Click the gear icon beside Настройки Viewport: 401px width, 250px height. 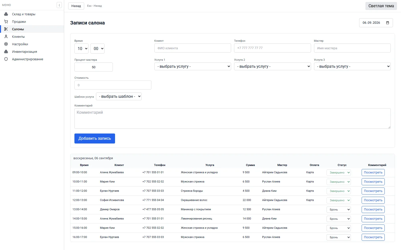6,44
